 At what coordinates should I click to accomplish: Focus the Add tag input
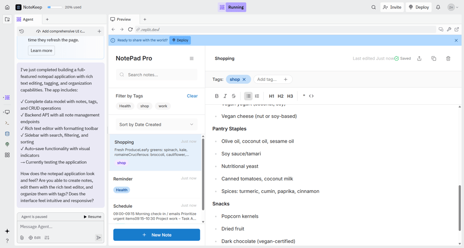tap(268, 80)
